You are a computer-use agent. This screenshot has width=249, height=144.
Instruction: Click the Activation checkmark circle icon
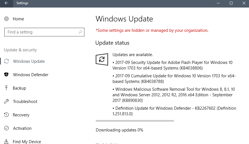[6, 128]
